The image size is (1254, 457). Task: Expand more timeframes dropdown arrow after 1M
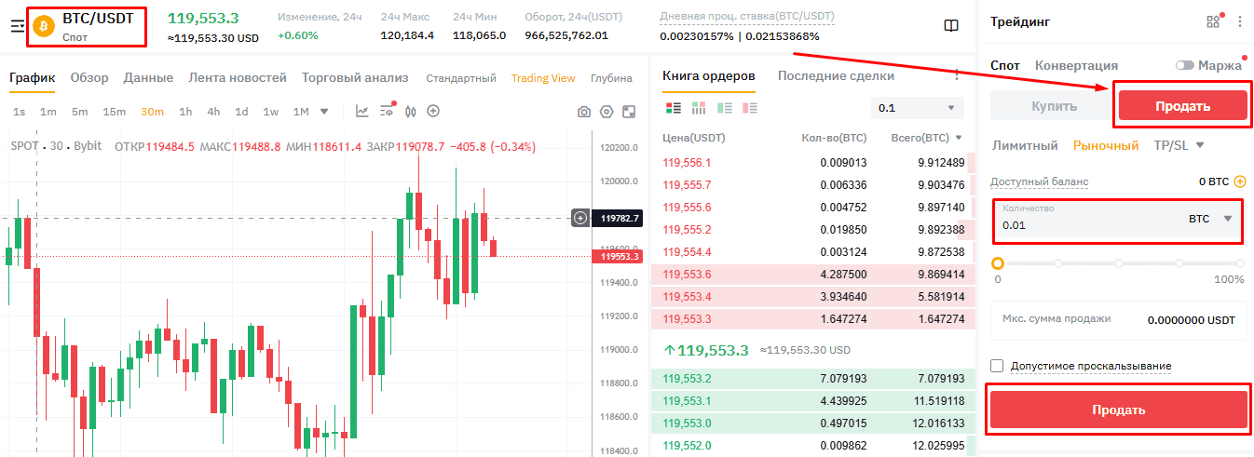[324, 112]
